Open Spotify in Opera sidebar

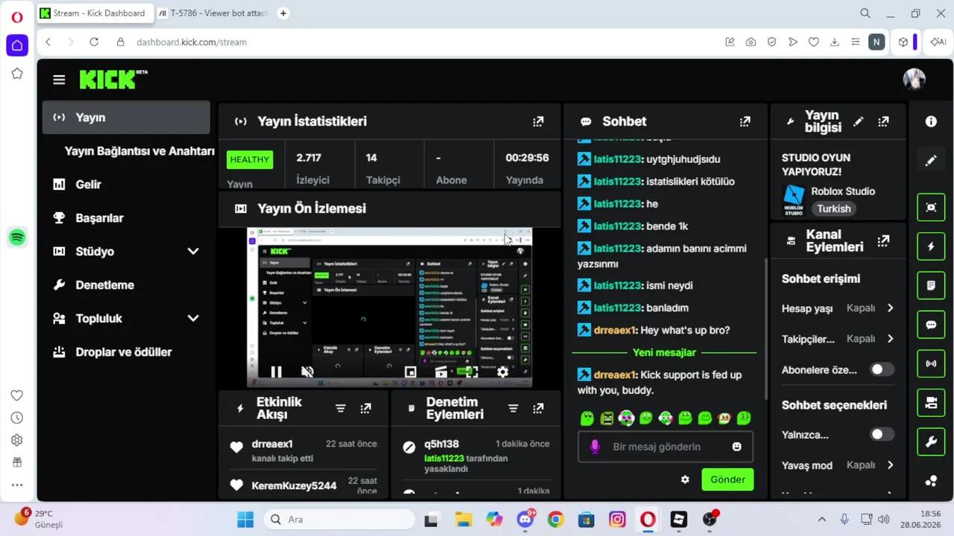tap(17, 237)
